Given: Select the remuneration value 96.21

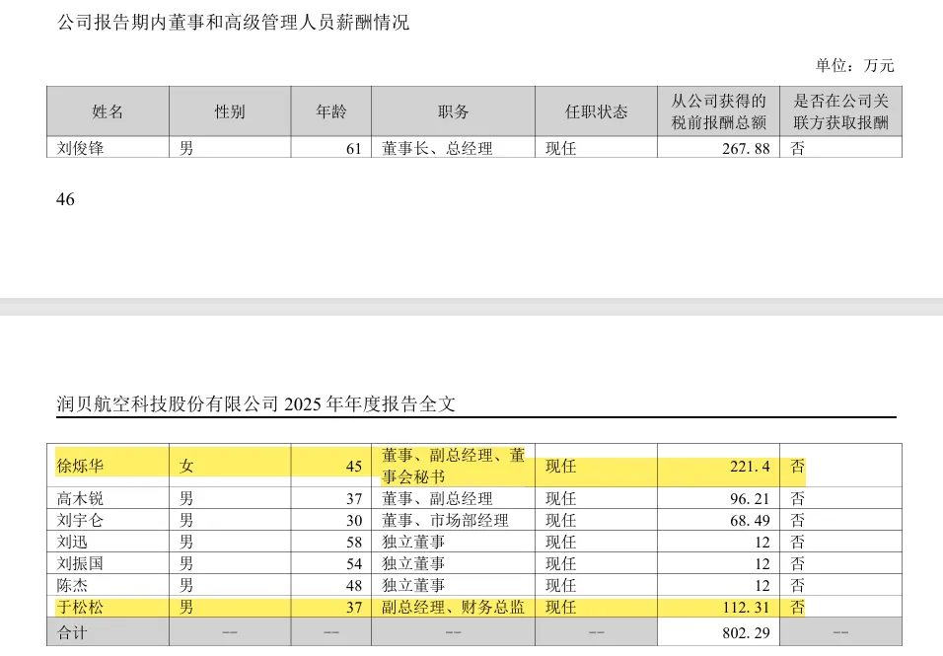Looking at the screenshot, I should point(750,498).
